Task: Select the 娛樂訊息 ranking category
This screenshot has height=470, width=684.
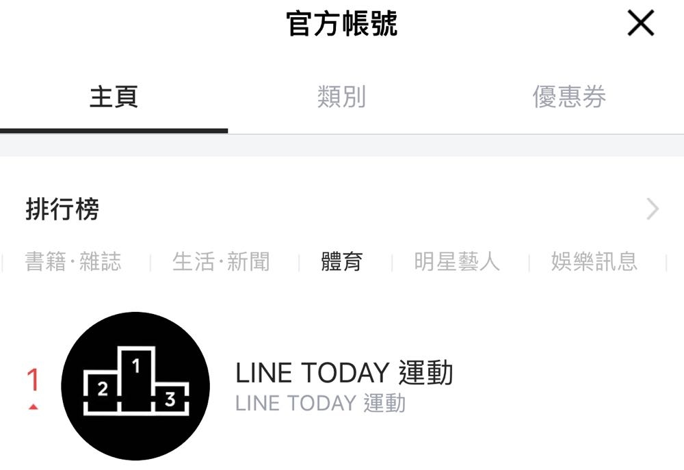Action: (x=594, y=262)
